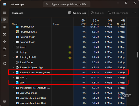Focus the name, publisher, or PID search box
Viewport: 139px width, 106px height.
pyautogui.click(x=67, y=4)
